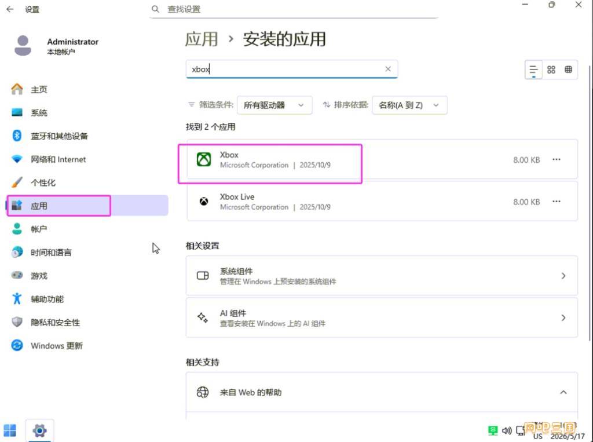This screenshot has width=593, height=442.
Task: Select 应用 in the sidebar
Action: 87,206
